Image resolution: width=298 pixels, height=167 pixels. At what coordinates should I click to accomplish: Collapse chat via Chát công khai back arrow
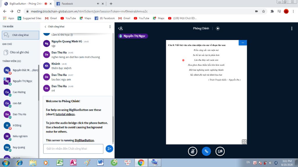click(x=54, y=27)
